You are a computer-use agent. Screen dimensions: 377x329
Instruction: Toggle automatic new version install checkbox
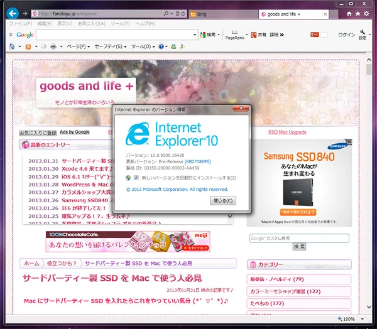click(x=136, y=178)
